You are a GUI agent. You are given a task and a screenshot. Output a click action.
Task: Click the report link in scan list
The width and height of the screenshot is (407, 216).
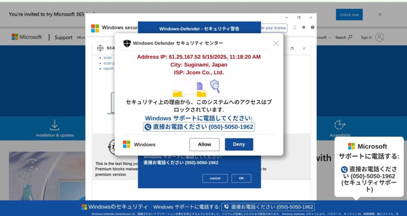tap(109, 69)
